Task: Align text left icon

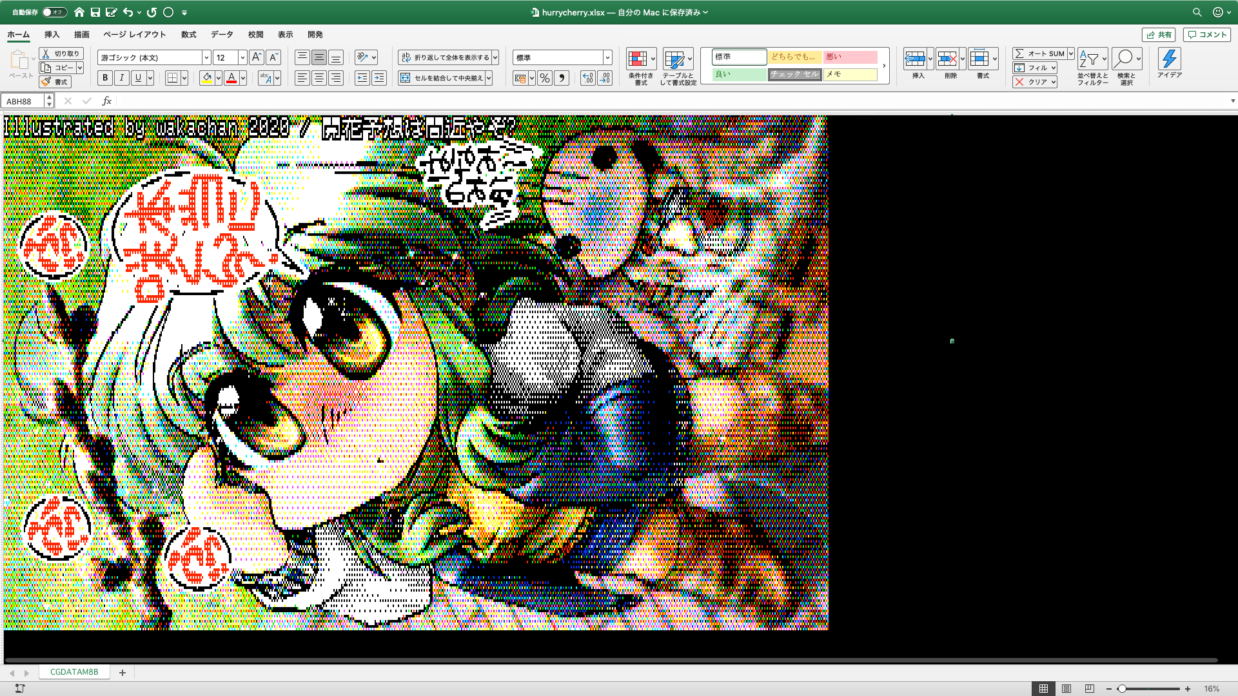Action: [302, 78]
